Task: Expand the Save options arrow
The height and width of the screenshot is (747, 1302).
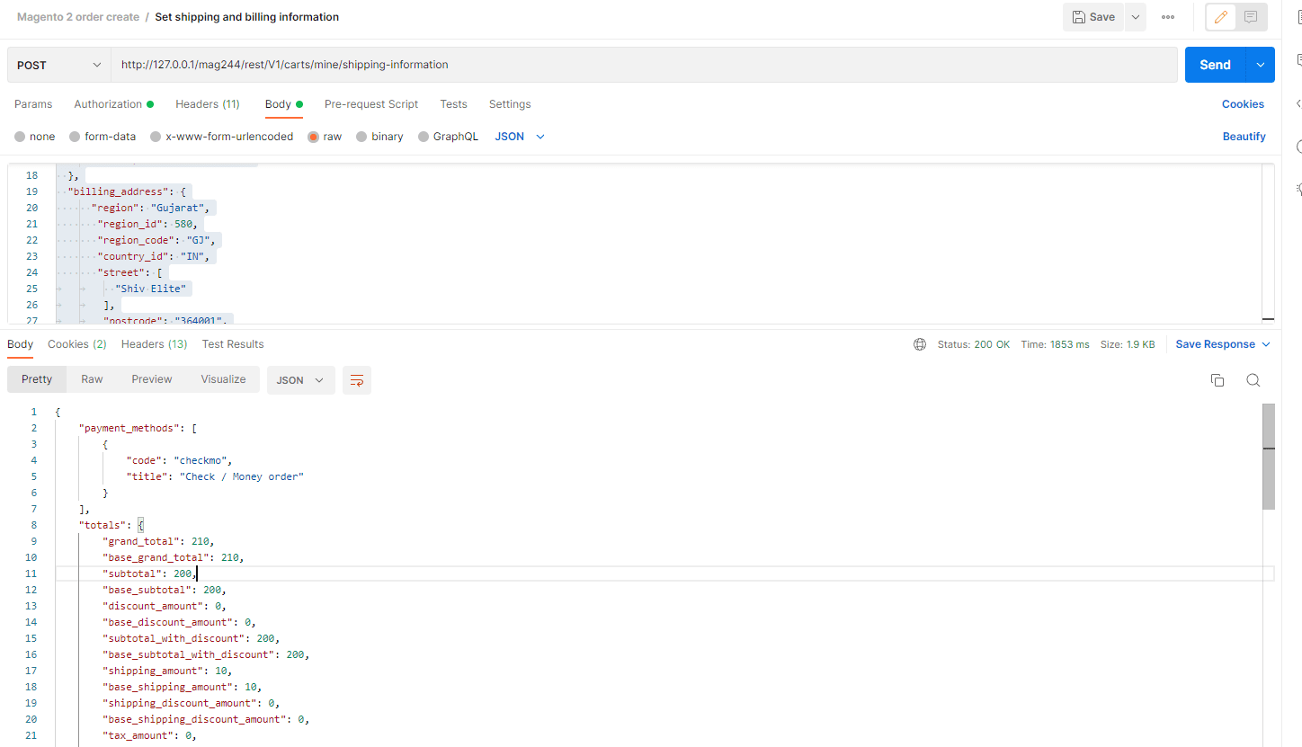Action: click(1136, 17)
